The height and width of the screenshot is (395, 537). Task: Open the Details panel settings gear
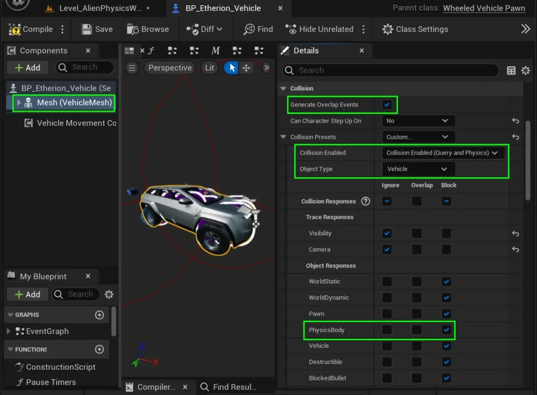525,70
